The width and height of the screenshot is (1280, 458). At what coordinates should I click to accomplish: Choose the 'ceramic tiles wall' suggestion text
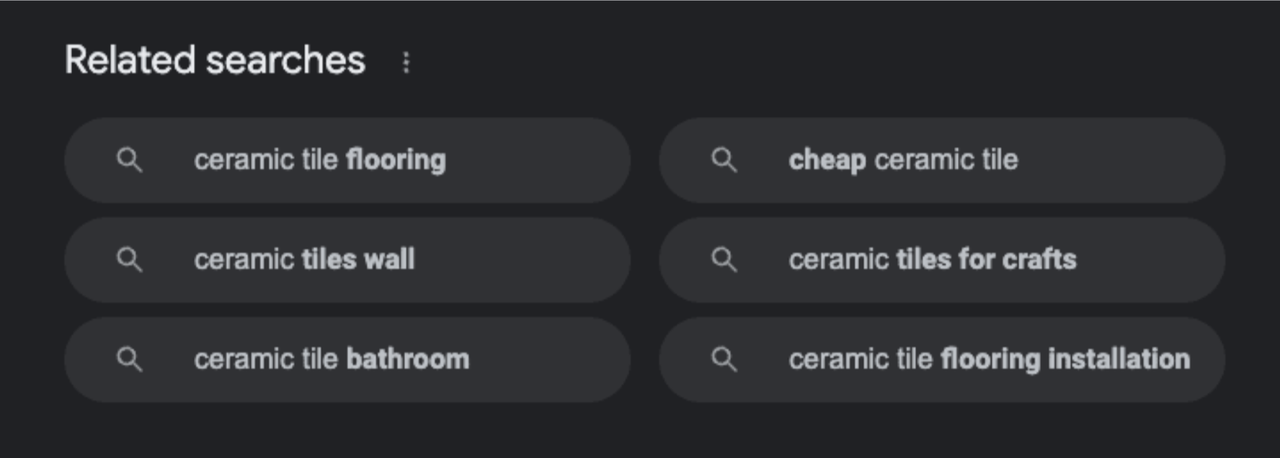point(303,259)
